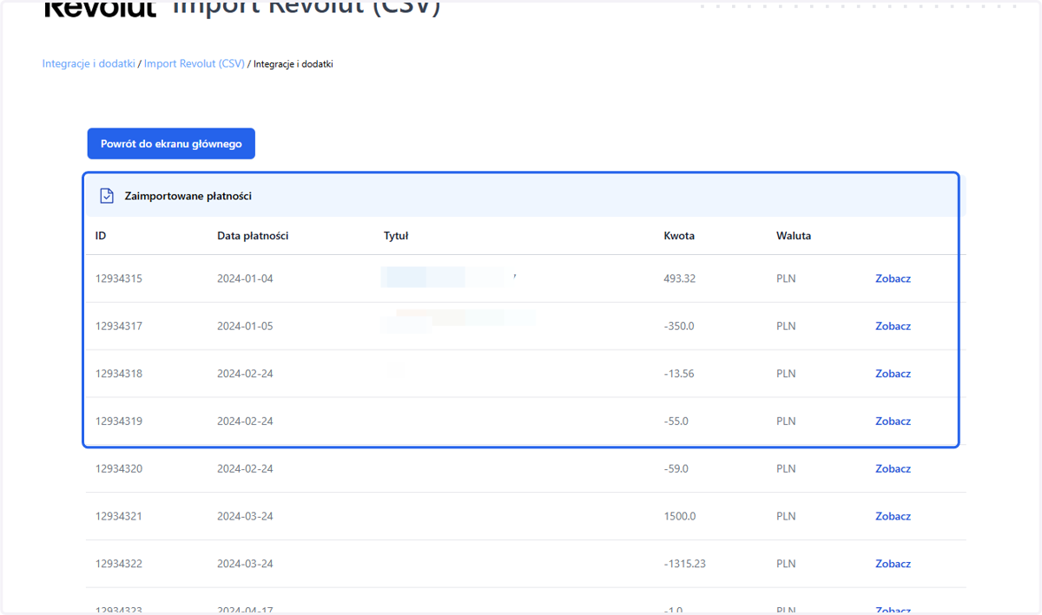The image size is (1042, 615).
Task: Click the 'ID' column header
Action: pos(101,236)
